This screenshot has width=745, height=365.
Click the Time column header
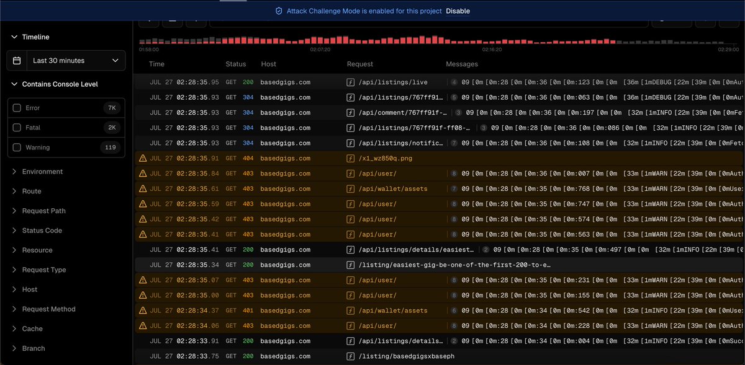coord(157,64)
